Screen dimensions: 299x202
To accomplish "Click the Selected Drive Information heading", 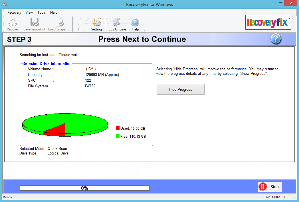I will [47, 63].
